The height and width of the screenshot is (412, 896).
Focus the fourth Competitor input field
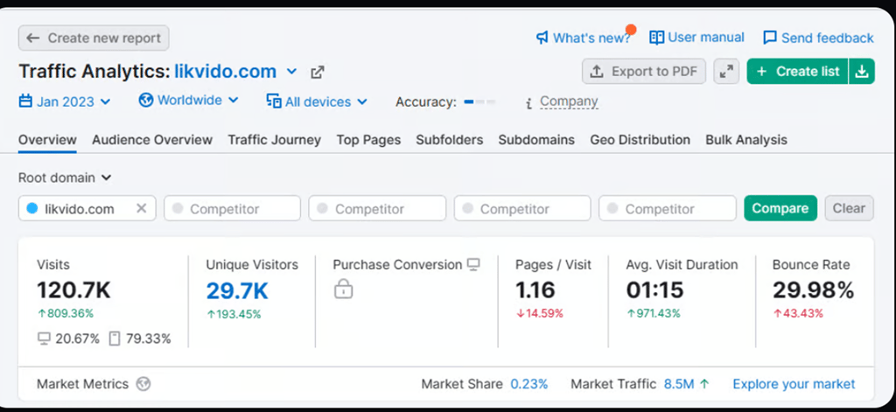click(668, 208)
